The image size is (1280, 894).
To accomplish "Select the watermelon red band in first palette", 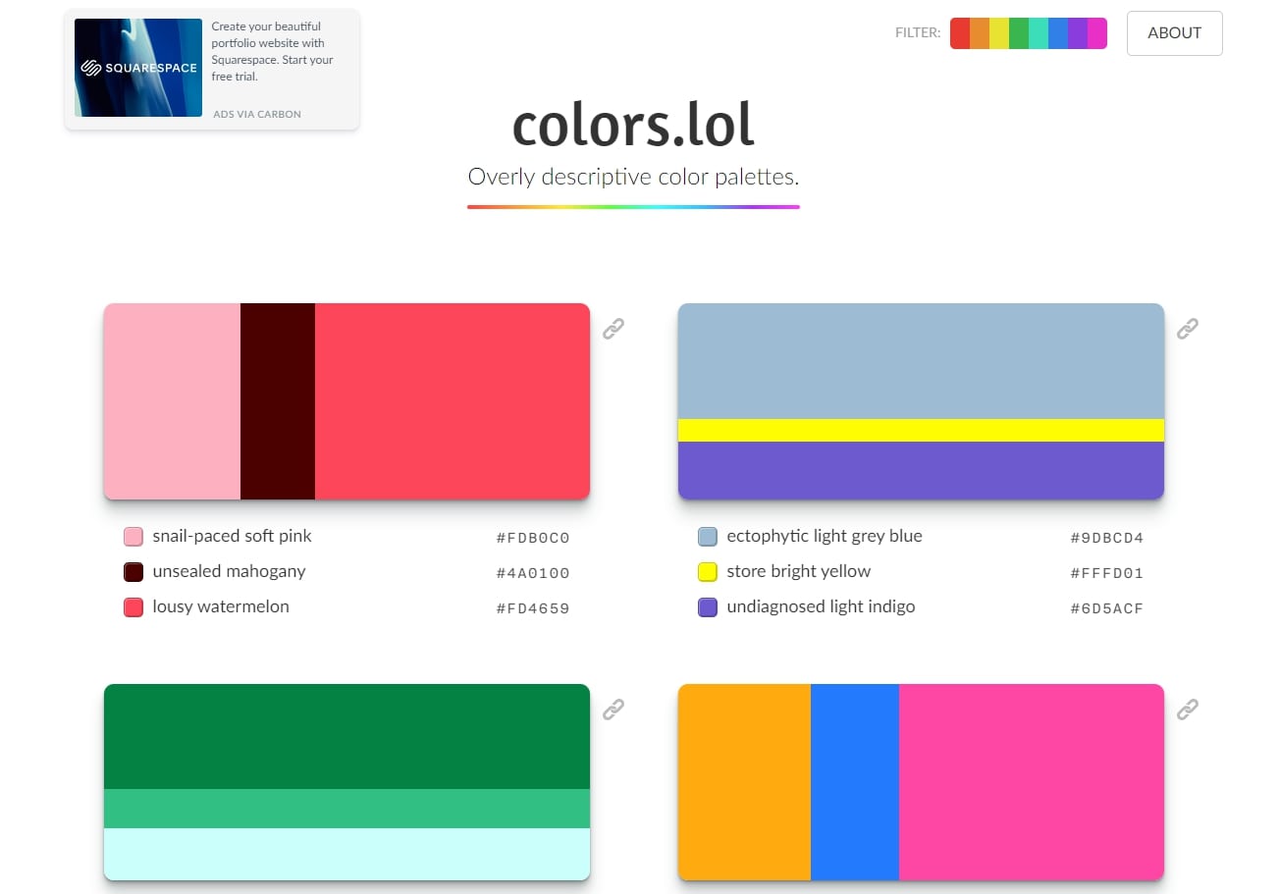I will [453, 401].
